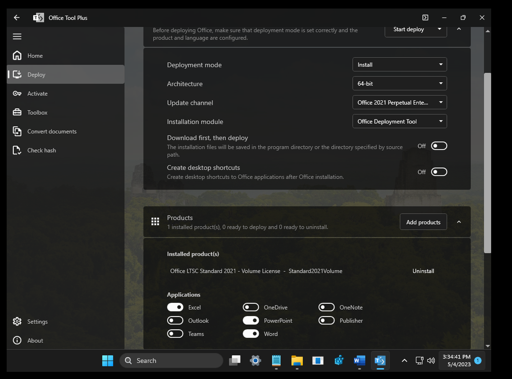Collapse the Products section chevron
This screenshot has width=512, height=379.
click(459, 222)
